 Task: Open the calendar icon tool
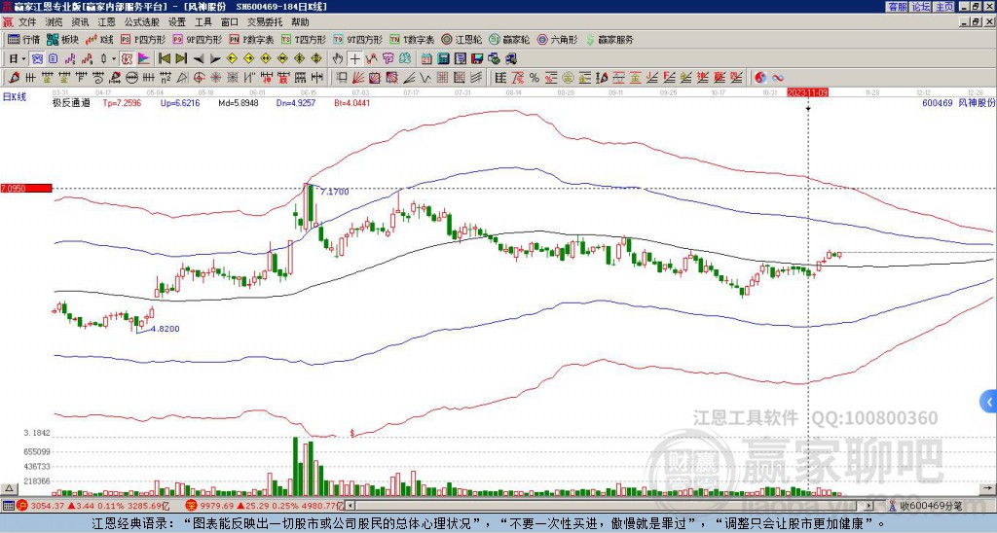(x=426, y=59)
